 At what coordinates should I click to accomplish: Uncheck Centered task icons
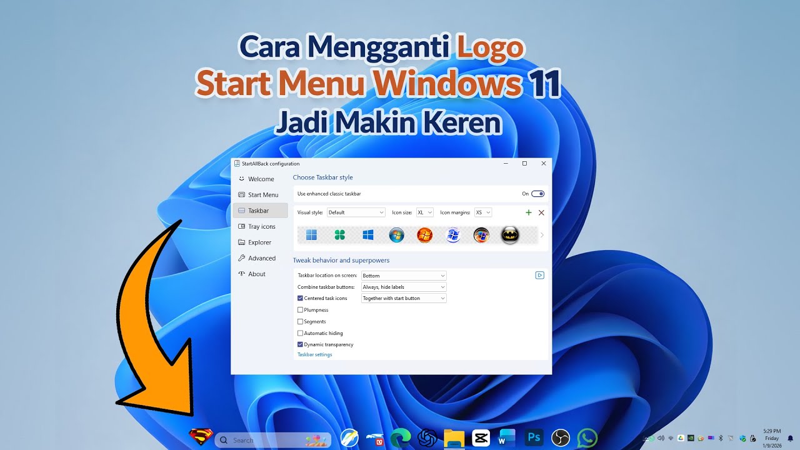click(x=300, y=298)
